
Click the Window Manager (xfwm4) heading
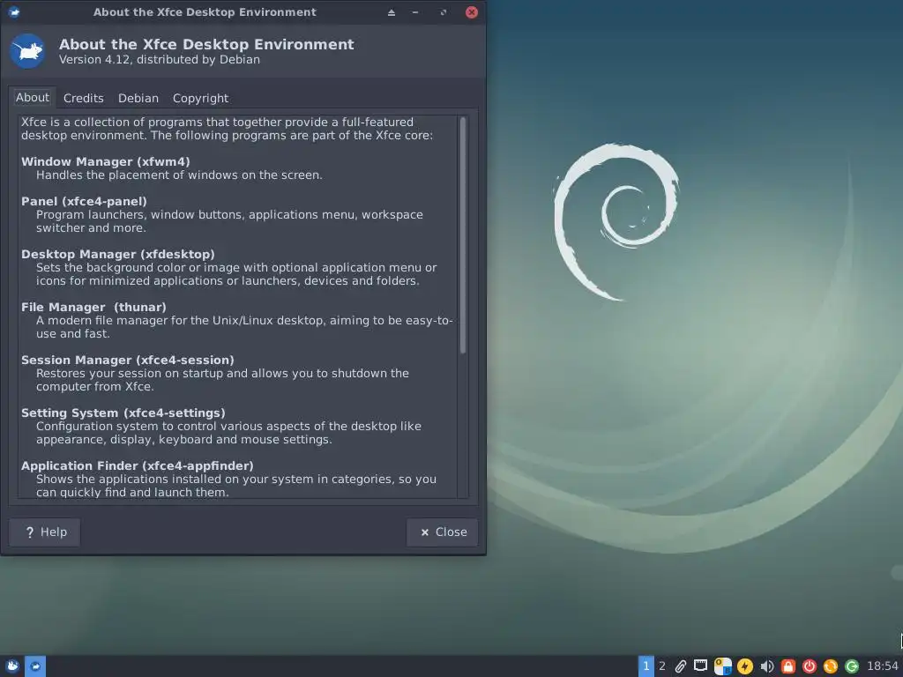point(106,161)
